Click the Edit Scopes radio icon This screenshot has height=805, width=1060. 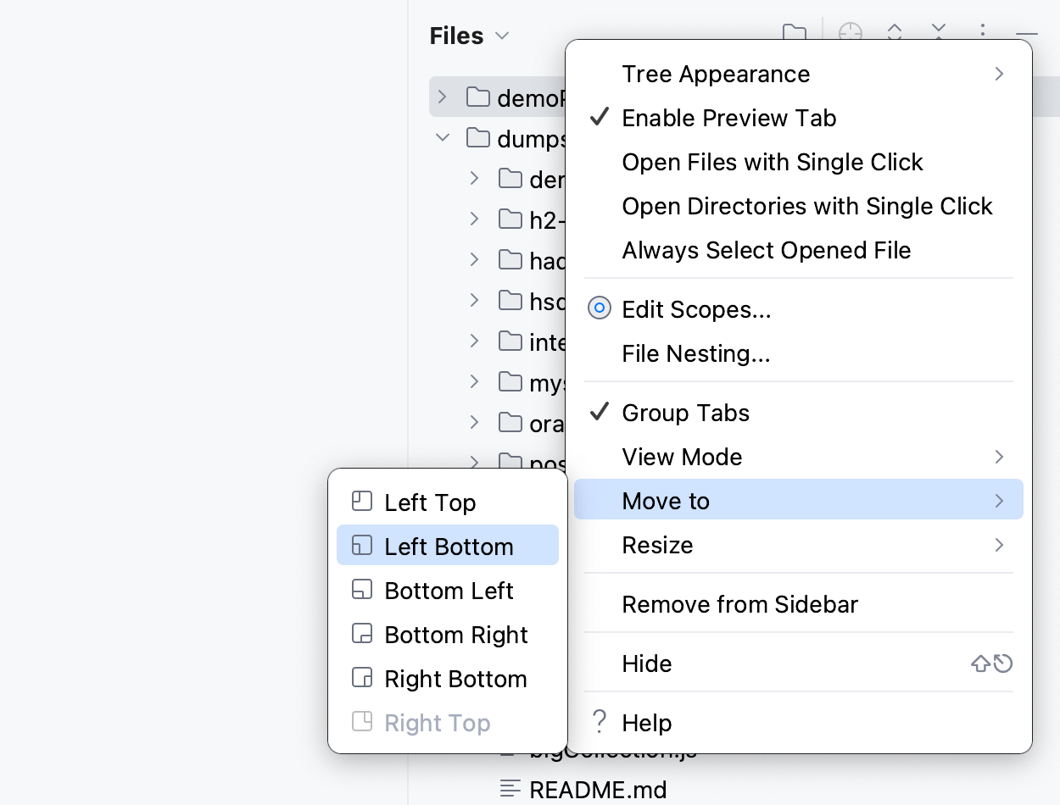coord(600,308)
